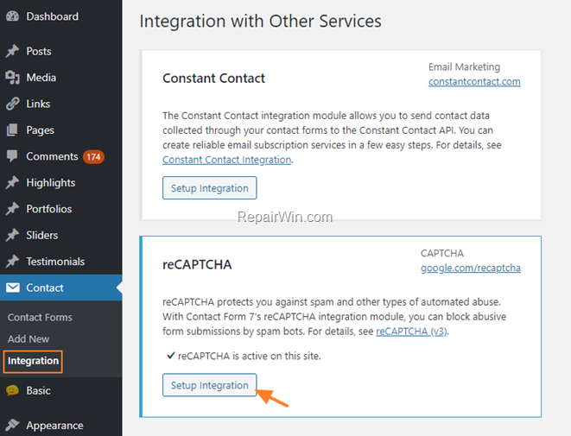Image resolution: width=571 pixels, height=436 pixels.
Task: Click the Pages document icon
Action: [x=12, y=130]
